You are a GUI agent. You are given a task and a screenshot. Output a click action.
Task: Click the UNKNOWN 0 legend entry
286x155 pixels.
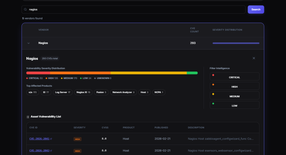pyautogui.click(x=103, y=78)
